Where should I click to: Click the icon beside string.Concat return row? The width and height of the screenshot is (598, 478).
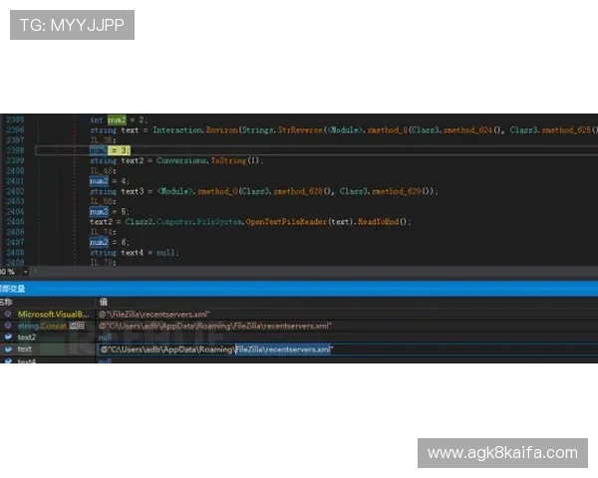coord(8,326)
